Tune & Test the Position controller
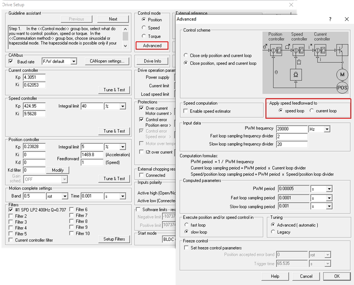Screen dimensions: 354x285 (114, 179)
